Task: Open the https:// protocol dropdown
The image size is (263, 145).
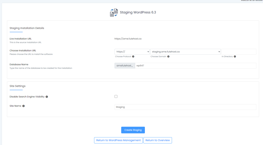Action: click(132, 52)
